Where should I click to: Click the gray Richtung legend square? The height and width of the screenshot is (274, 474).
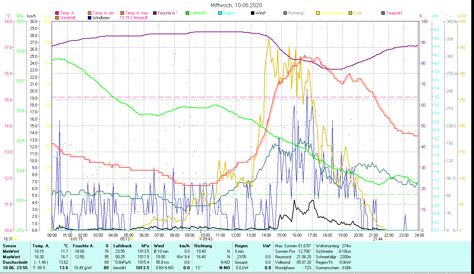pos(285,13)
